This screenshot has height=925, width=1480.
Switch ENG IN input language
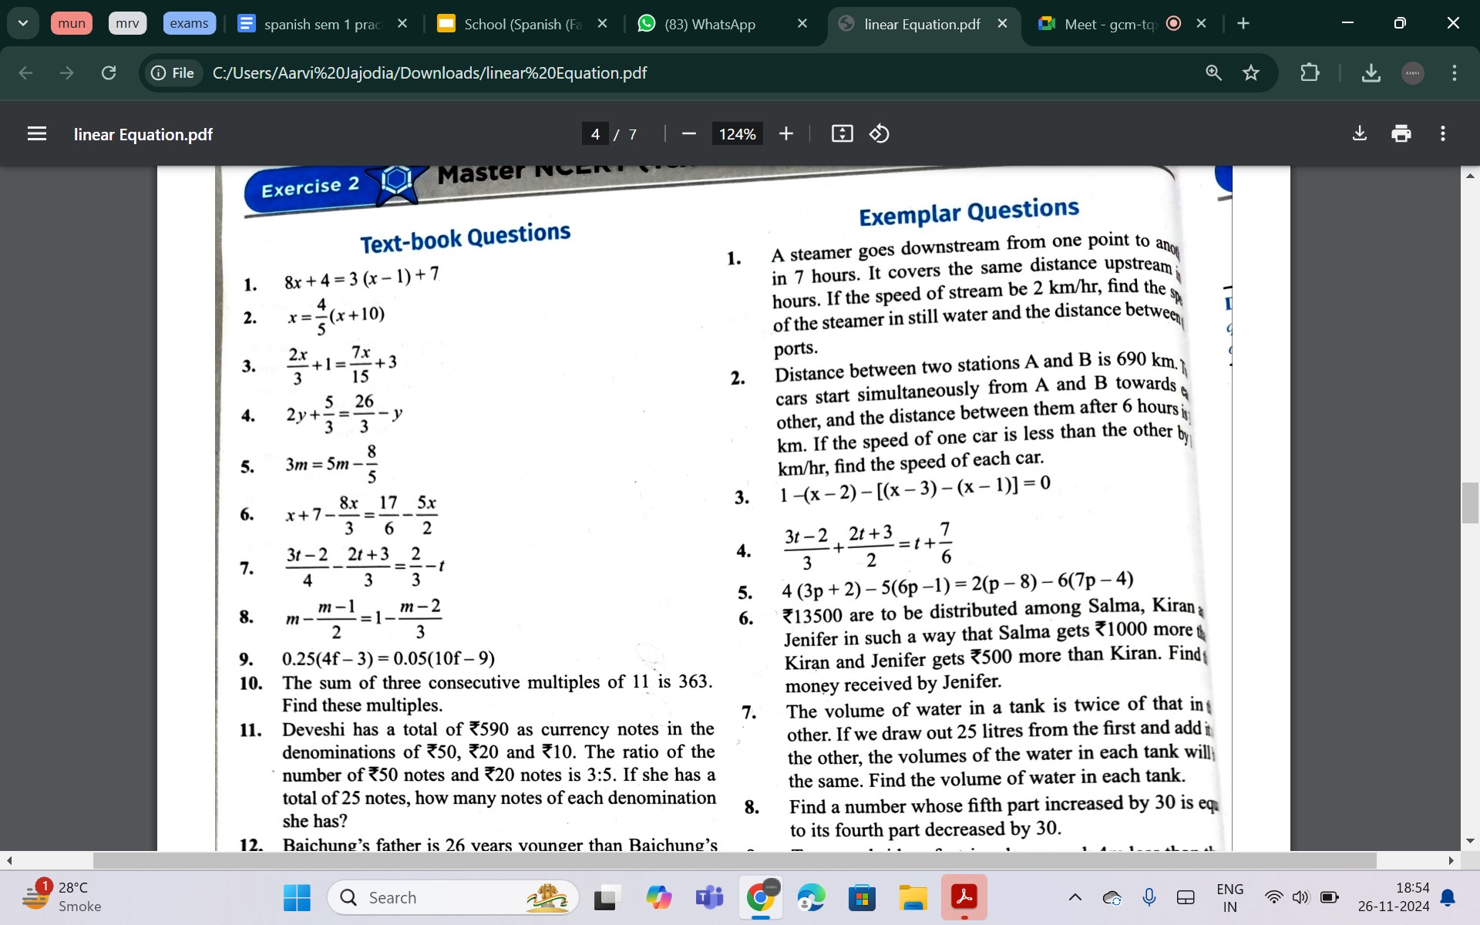(1229, 897)
